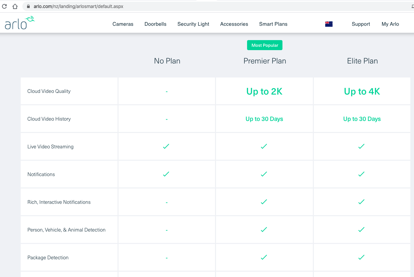Image resolution: width=414 pixels, height=277 pixels.
Task: Select the Doorbells navigation item
Action: tap(155, 24)
